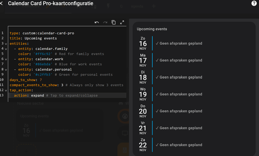Open the help question mark icon
259x156 pixels.
[x=254, y=4]
